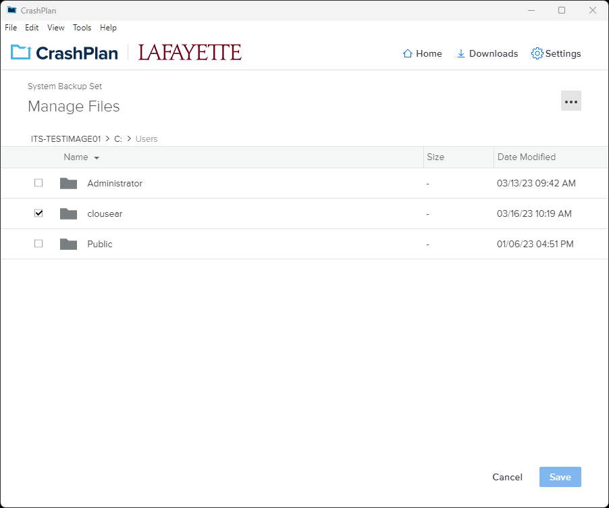The image size is (609, 508).
Task: Navigate to ITS-TESTIMAGE01 breadcrumb
Action: pyautogui.click(x=65, y=138)
